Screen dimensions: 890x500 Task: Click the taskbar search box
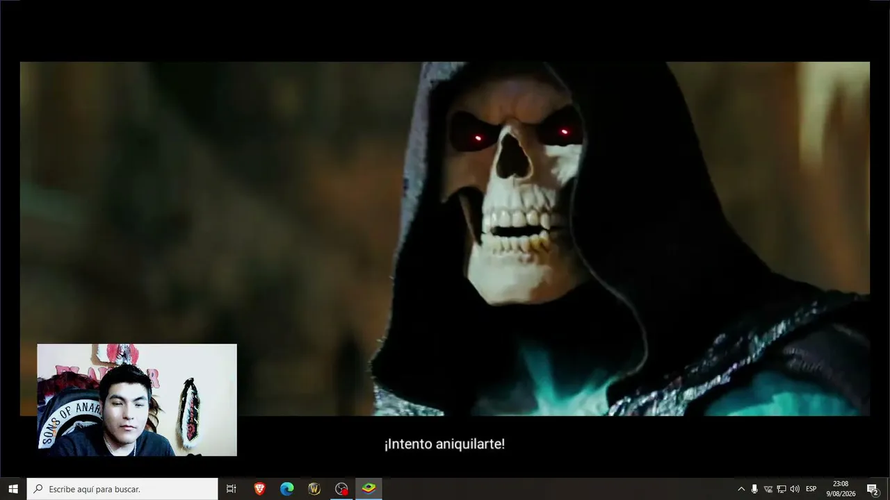(122, 489)
